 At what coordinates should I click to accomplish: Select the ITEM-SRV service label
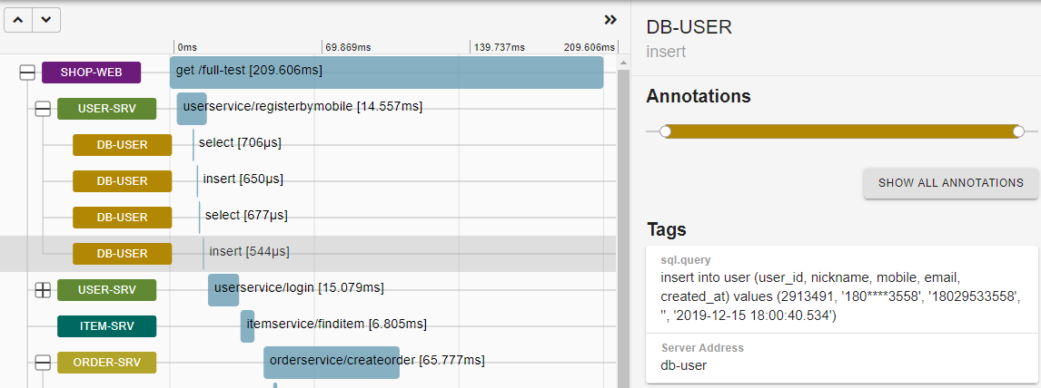click(x=106, y=326)
